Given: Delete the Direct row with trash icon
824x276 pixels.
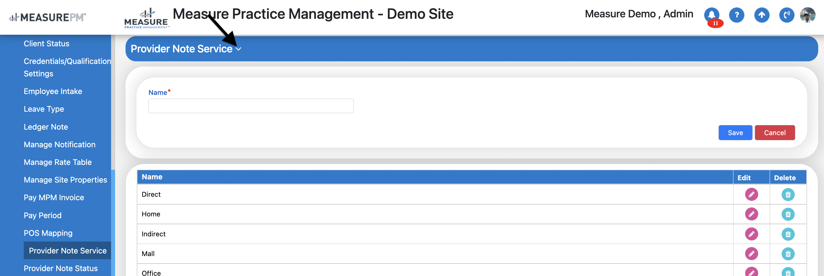Looking at the screenshot, I should pos(788,194).
